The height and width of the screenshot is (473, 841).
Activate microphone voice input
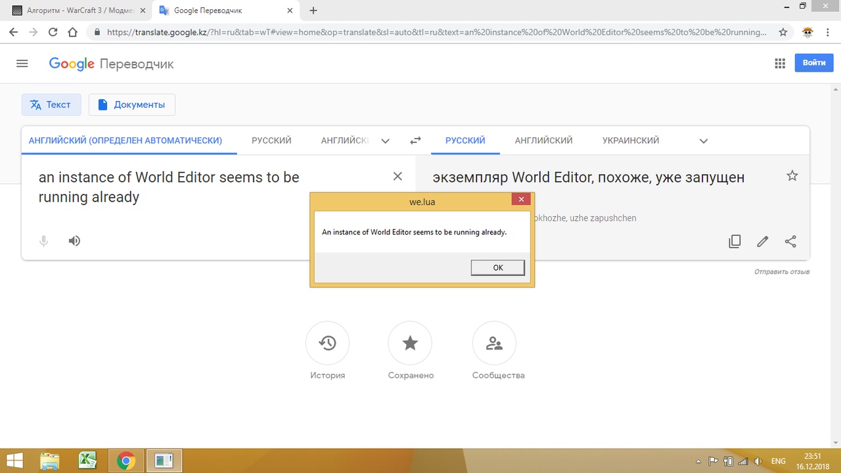[x=44, y=241]
